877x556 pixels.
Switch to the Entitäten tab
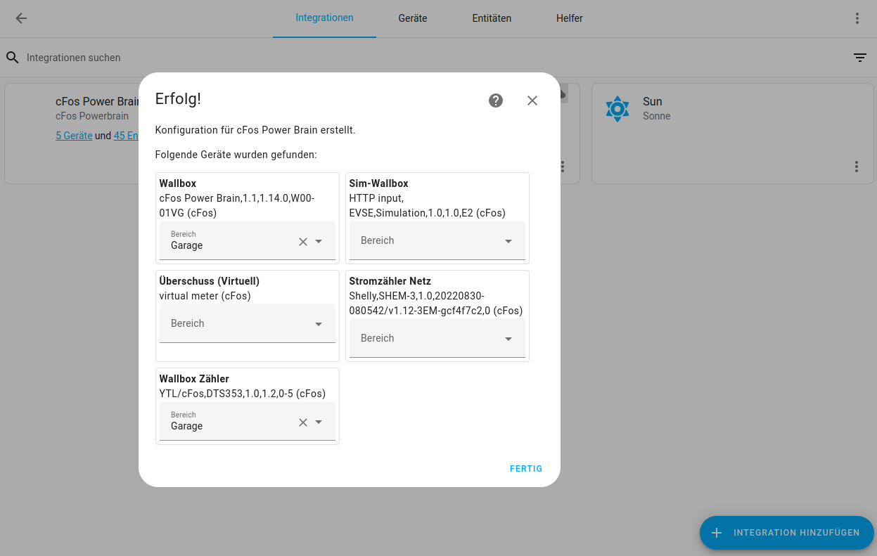492,18
